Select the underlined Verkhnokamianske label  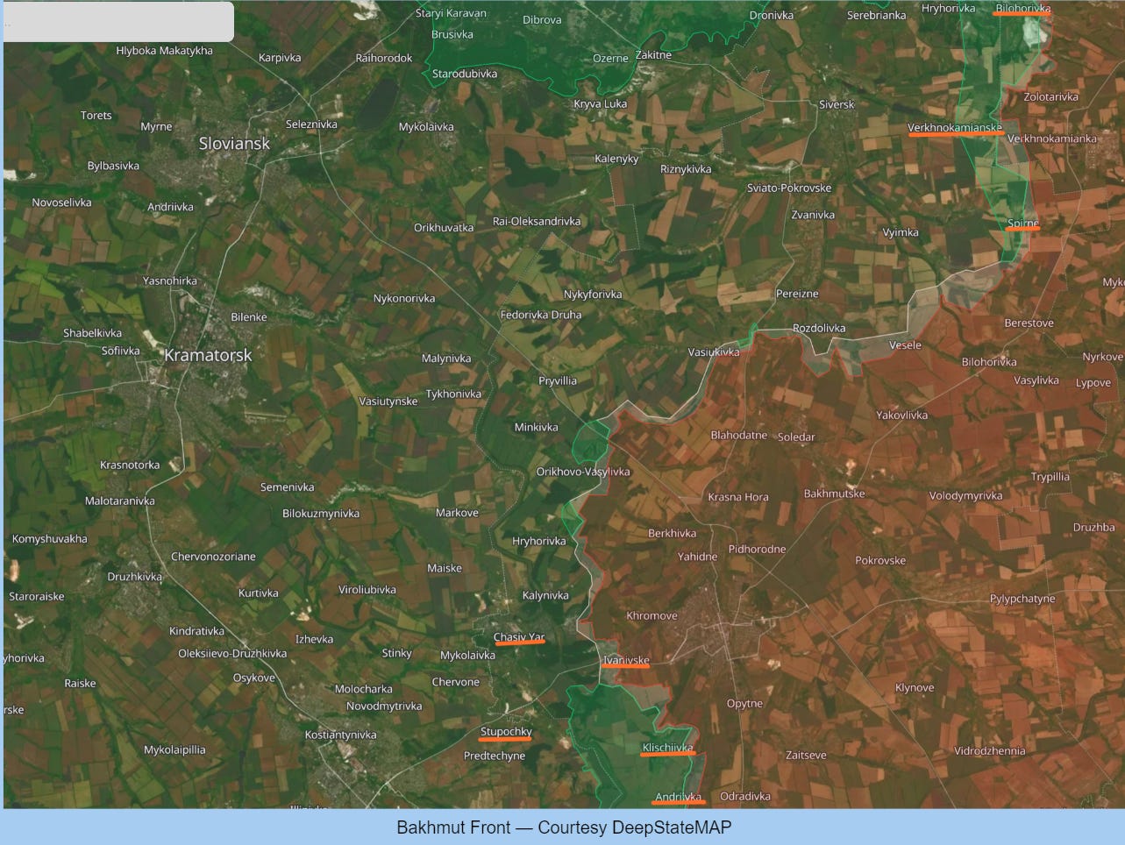955,128
